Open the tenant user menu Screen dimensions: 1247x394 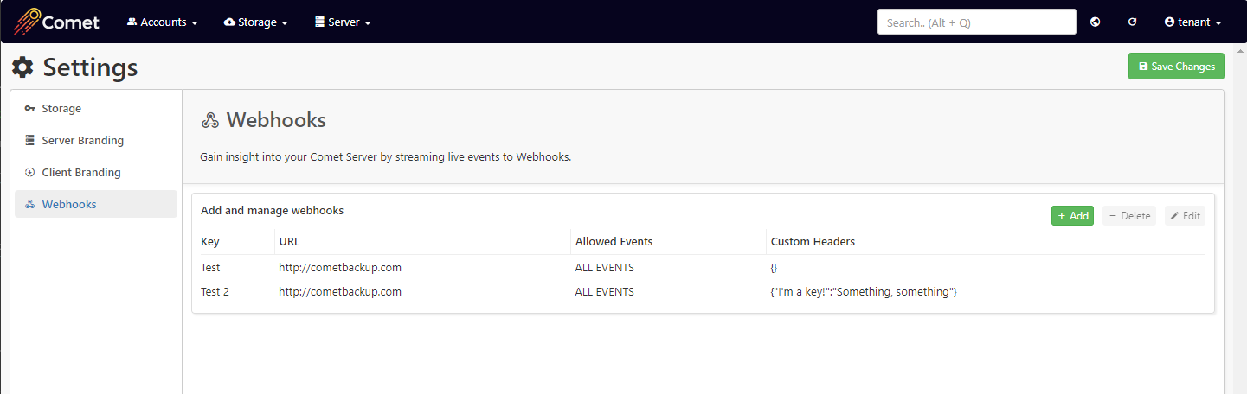tap(1192, 22)
